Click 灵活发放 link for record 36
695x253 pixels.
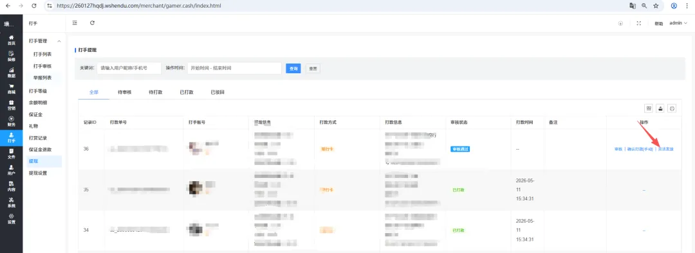click(x=666, y=149)
